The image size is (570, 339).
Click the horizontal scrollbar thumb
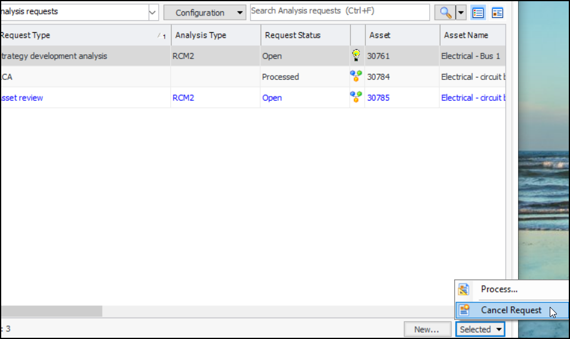click(x=51, y=311)
